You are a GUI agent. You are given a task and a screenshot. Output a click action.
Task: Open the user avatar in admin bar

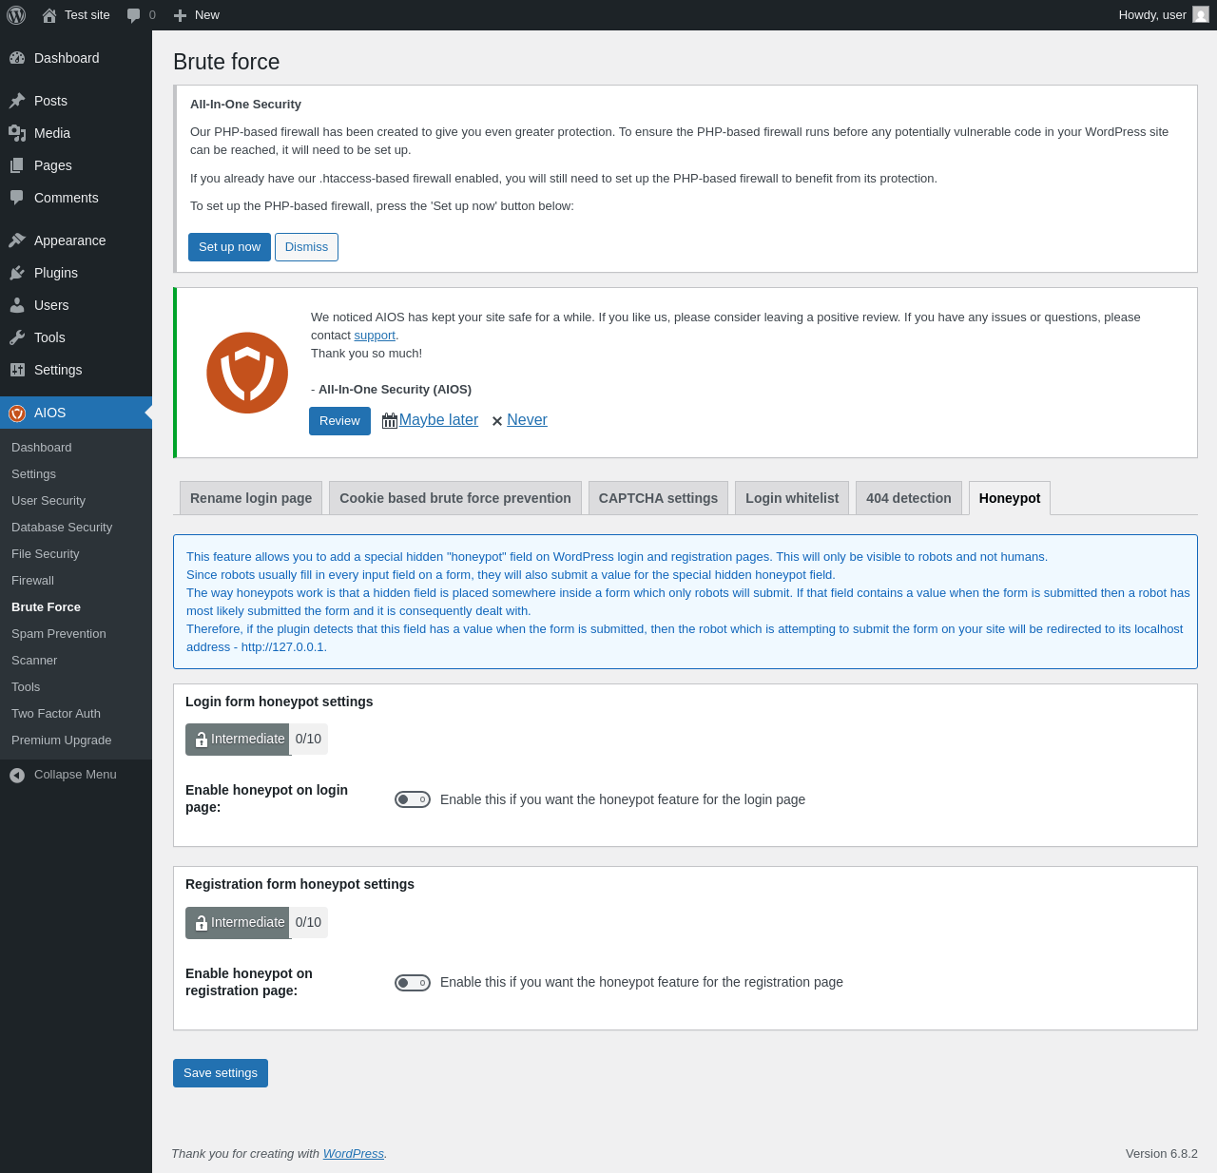[1201, 14]
